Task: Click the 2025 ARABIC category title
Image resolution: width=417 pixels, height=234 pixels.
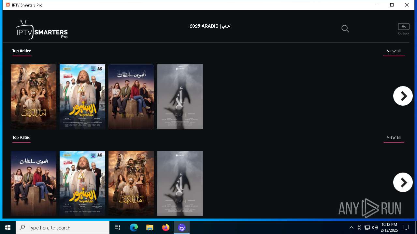Action: [210, 26]
